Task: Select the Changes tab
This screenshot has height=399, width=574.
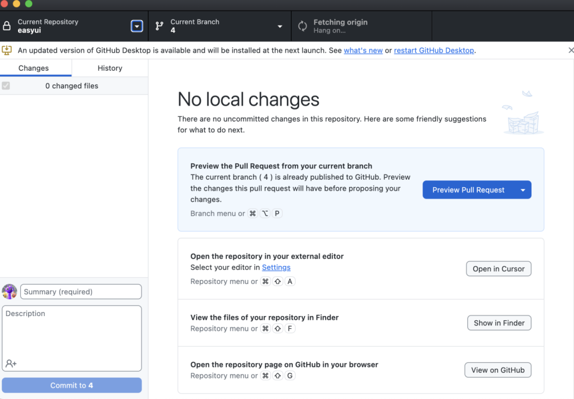Action: [33, 68]
